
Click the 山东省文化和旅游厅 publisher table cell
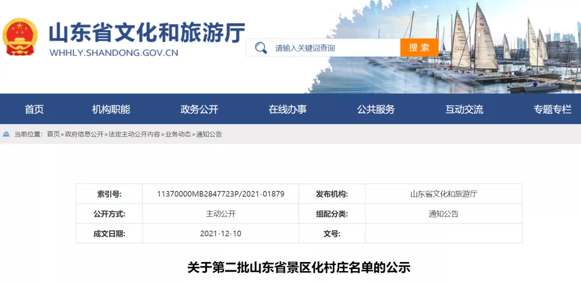(x=443, y=194)
